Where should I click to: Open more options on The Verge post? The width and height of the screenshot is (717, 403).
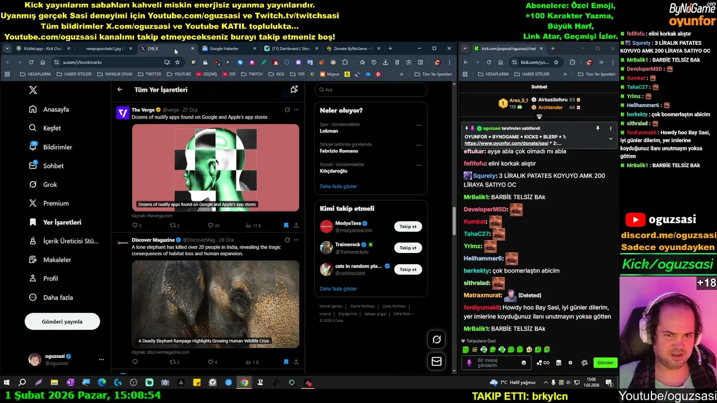coord(296,110)
